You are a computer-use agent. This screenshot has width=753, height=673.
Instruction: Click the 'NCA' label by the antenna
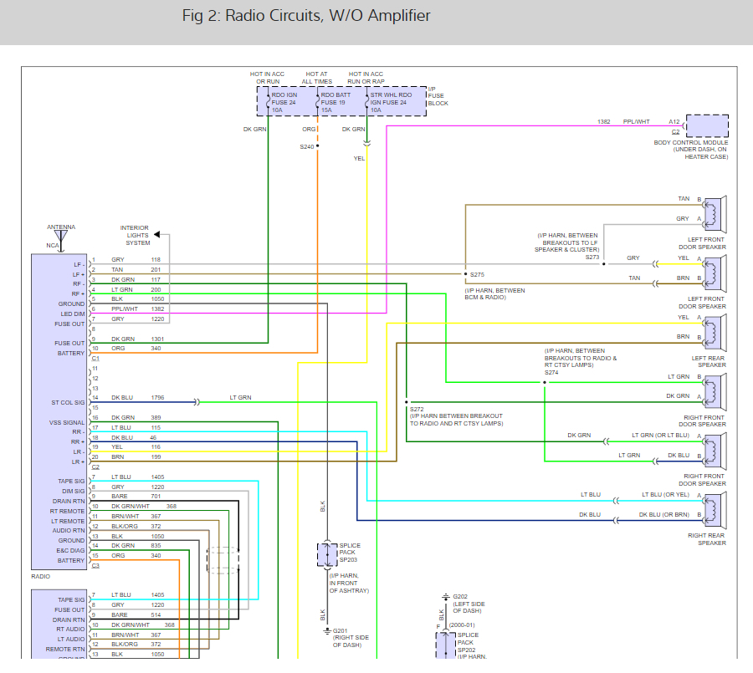pos(53,245)
